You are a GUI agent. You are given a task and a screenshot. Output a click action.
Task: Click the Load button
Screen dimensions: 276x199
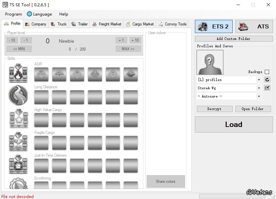click(x=234, y=125)
